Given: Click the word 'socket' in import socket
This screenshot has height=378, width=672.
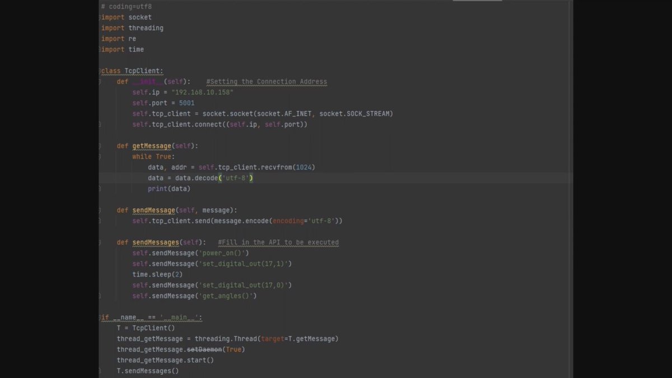Looking at the screenshot, I should pos(140,17).
